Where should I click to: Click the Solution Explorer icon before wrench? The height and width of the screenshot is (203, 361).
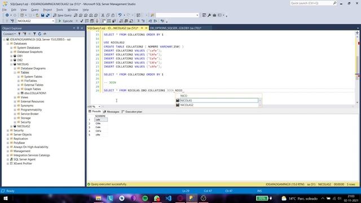point(204,15)
